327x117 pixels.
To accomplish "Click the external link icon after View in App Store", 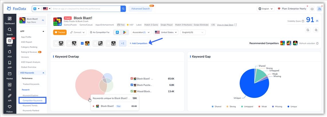I will 236,25.
